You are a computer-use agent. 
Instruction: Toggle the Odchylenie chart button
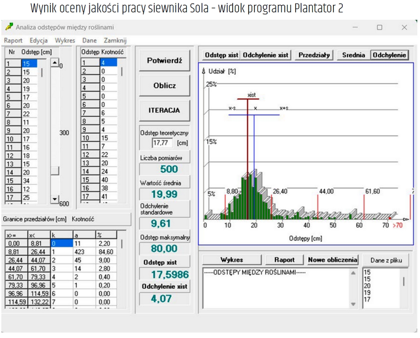(389, 55)
